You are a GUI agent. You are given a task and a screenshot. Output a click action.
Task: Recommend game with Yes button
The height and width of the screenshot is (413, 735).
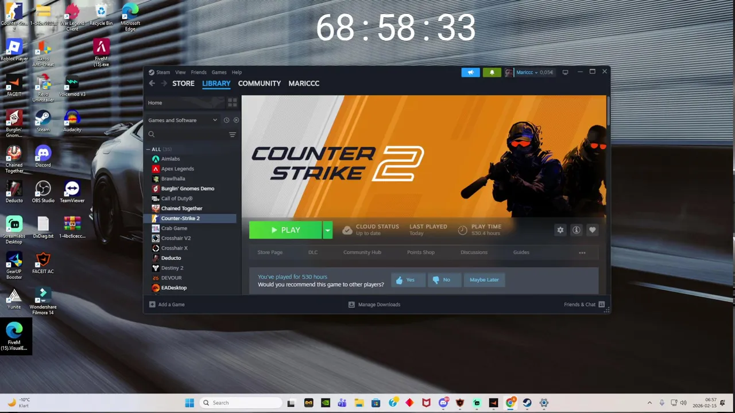click(408, 280)
